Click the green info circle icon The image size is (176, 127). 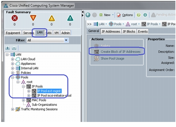click(x=145, y=15)
